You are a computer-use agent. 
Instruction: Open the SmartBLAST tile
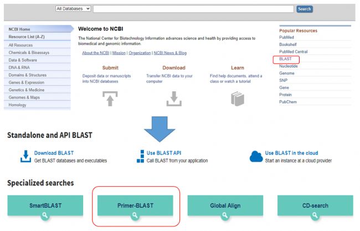tap(45, 206)
